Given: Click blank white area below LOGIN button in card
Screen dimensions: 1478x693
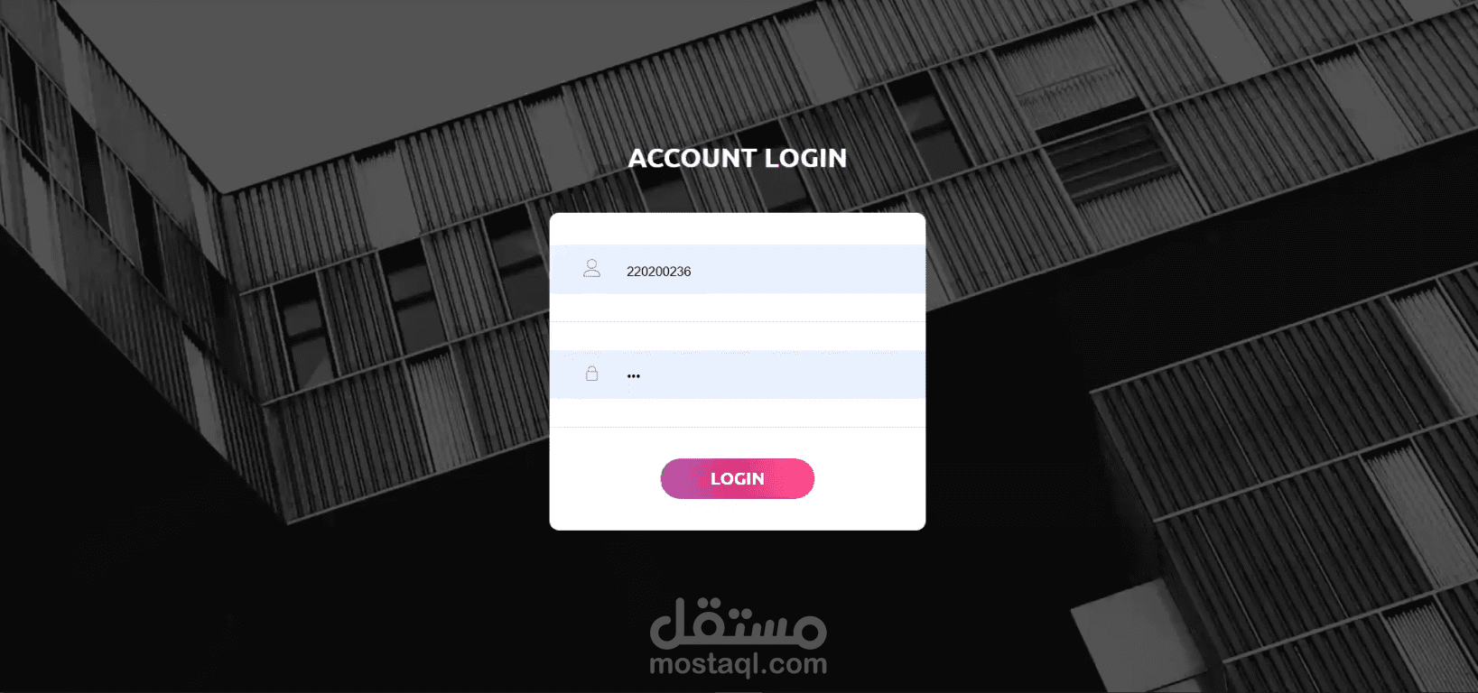Looking at the screenshot, I should tap(738, 514).
